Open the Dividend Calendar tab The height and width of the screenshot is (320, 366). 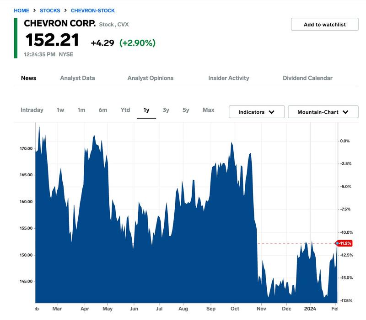coord(307,78)
